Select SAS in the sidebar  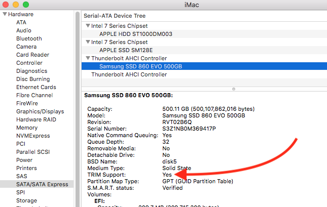tap(22, 177)
